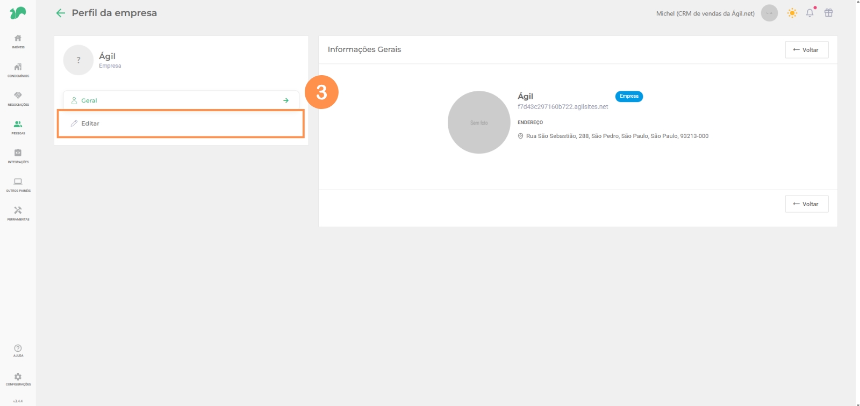The height and width of the screenshot is (406, 860).
Task: Open the Condomínios sidebar icon
Action: (x=18, y=68)
